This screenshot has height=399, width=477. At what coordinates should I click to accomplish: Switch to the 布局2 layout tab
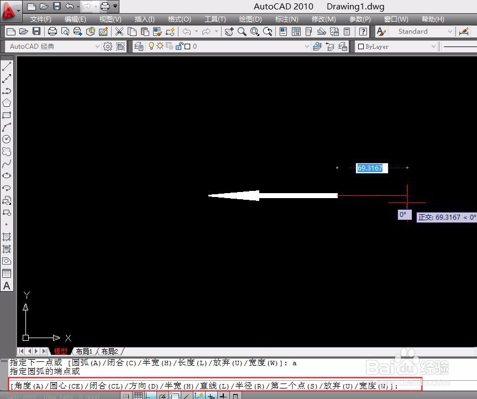(x=109, y=351)
